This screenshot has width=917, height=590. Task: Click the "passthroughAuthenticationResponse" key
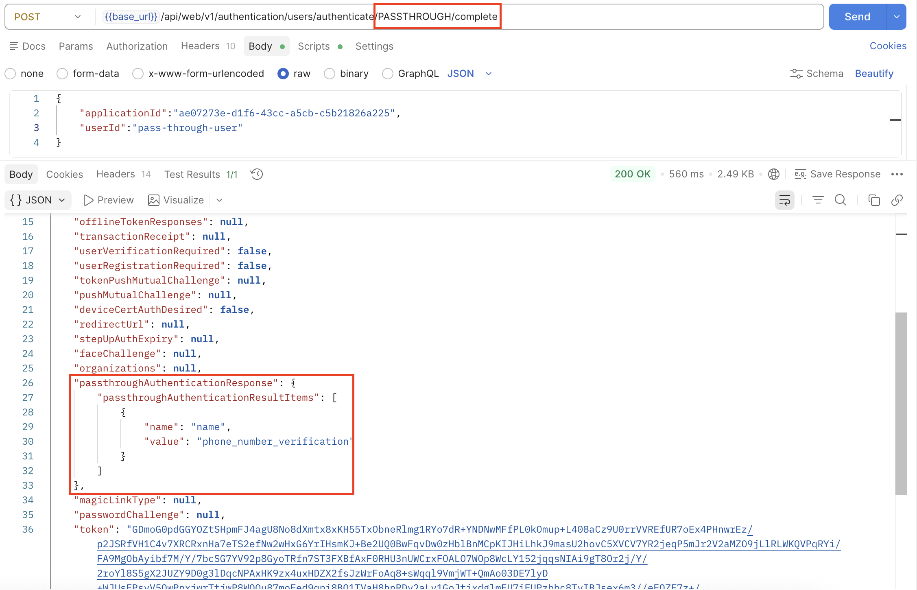176,383
